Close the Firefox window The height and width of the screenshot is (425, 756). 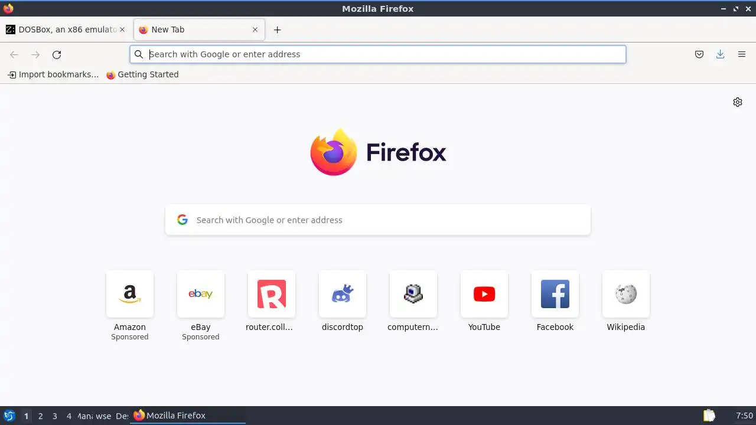coord(748,9)
